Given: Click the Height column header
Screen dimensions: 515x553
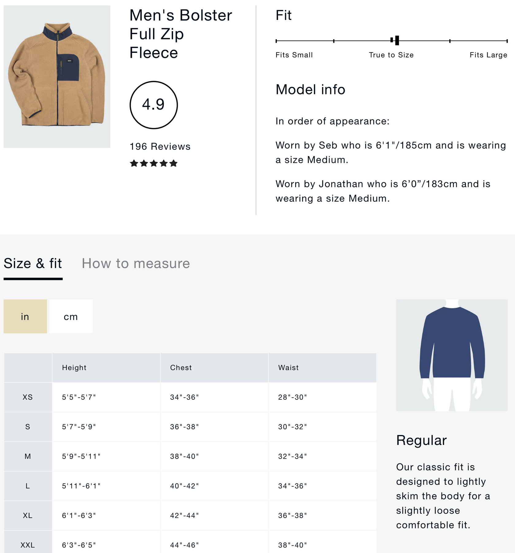Looking at the screenshot, I should (x=74, y=367).
